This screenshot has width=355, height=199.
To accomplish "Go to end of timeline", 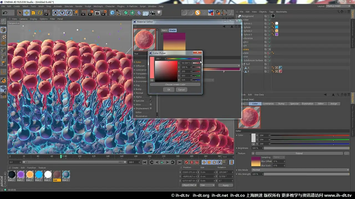I will tap(179, 162).
